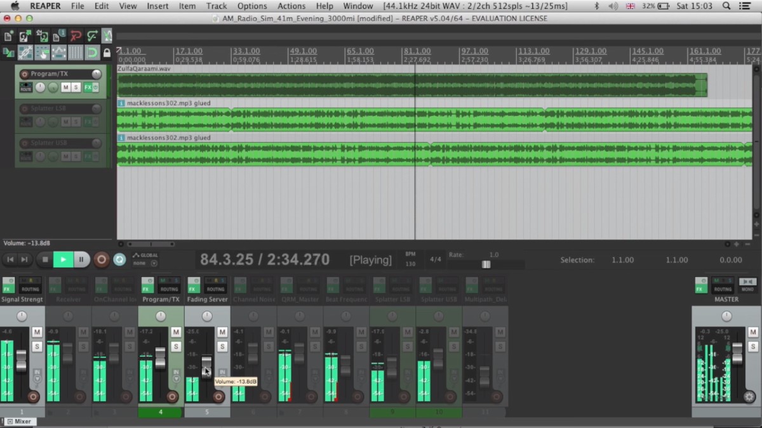
Task: Create a new project with toolbar icon
Action: (x=8, y=36)
